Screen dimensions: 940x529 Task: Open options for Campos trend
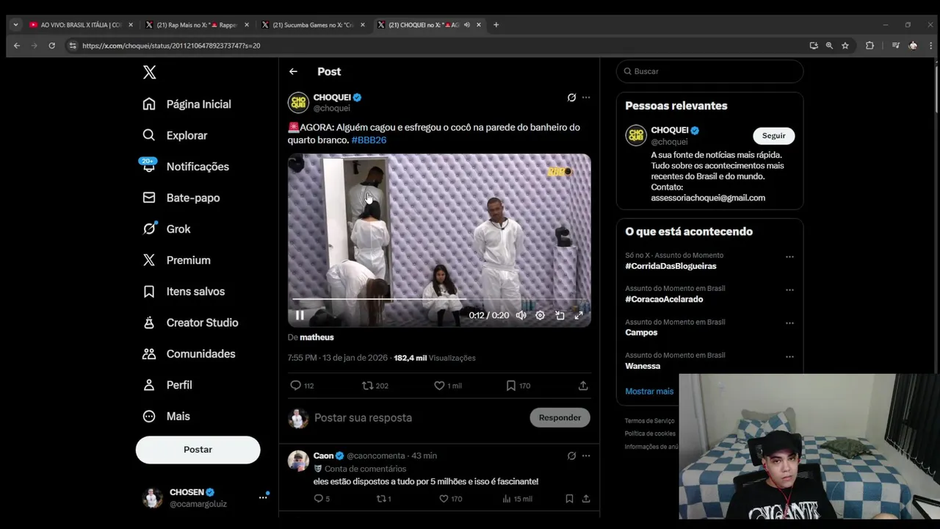pos(789,323)
